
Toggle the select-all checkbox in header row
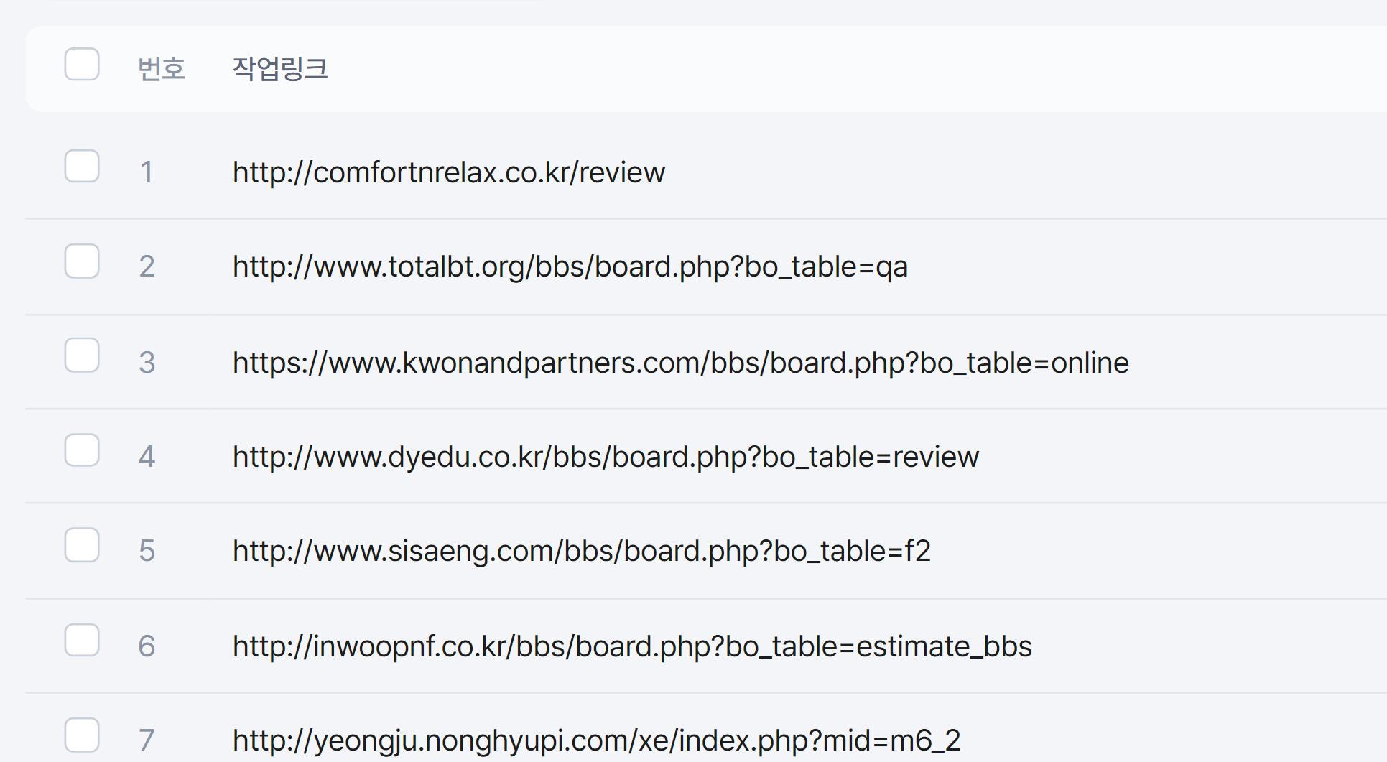click(x=82, y=65)
